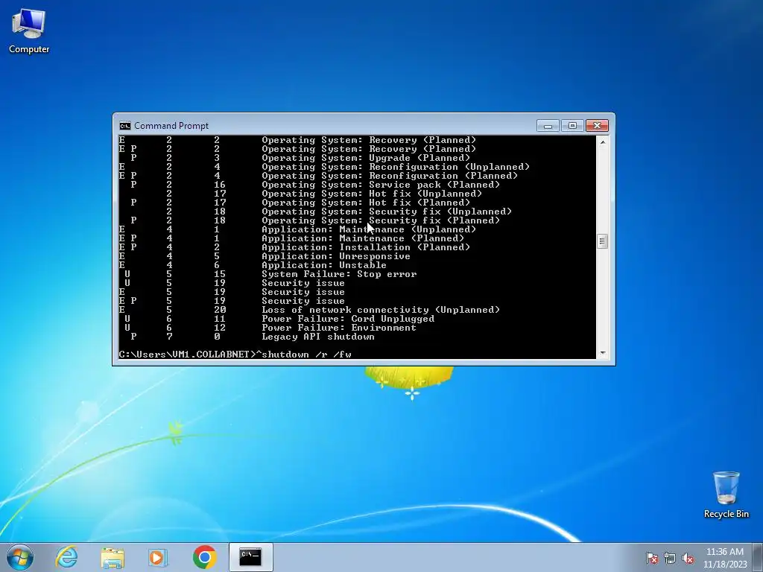Click 'Loss of network connectivity (Unplanned)' line

pos(381,310)
